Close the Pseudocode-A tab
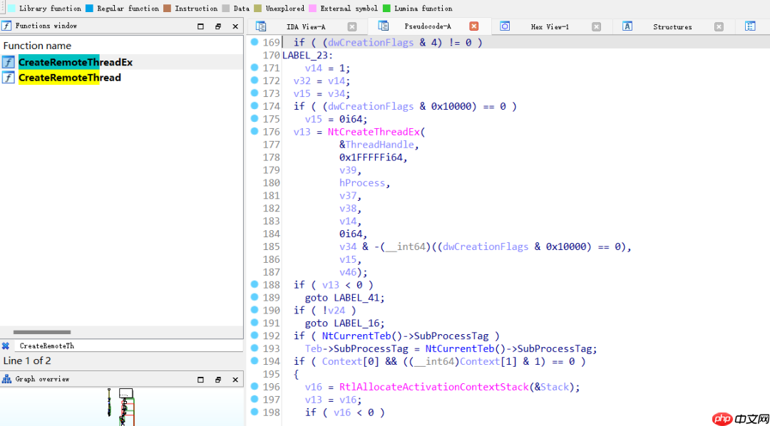 click(473, 26)
